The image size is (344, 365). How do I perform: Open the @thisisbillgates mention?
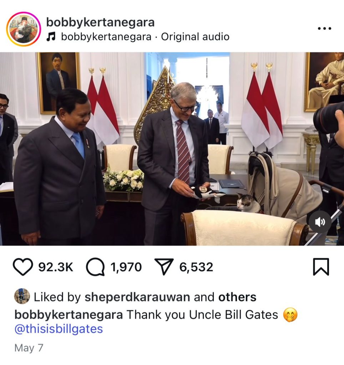click(x=59, y=329)
